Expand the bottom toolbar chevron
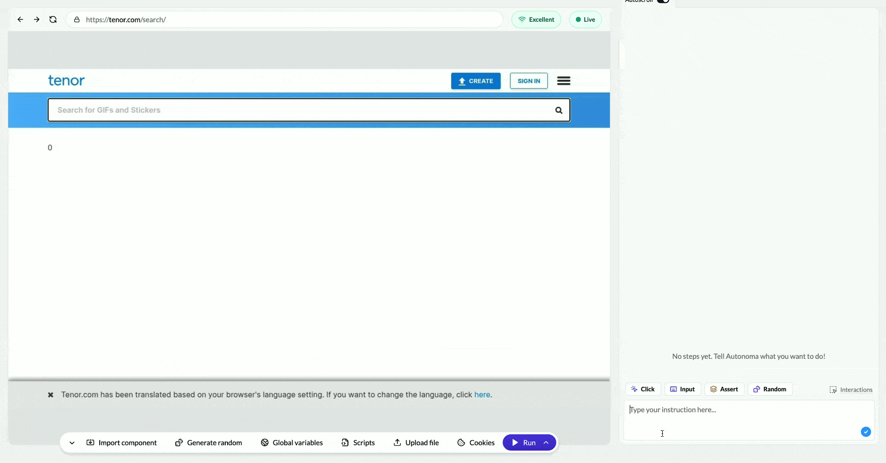Viewport: 886px width, 463px height. pos(72,442)
